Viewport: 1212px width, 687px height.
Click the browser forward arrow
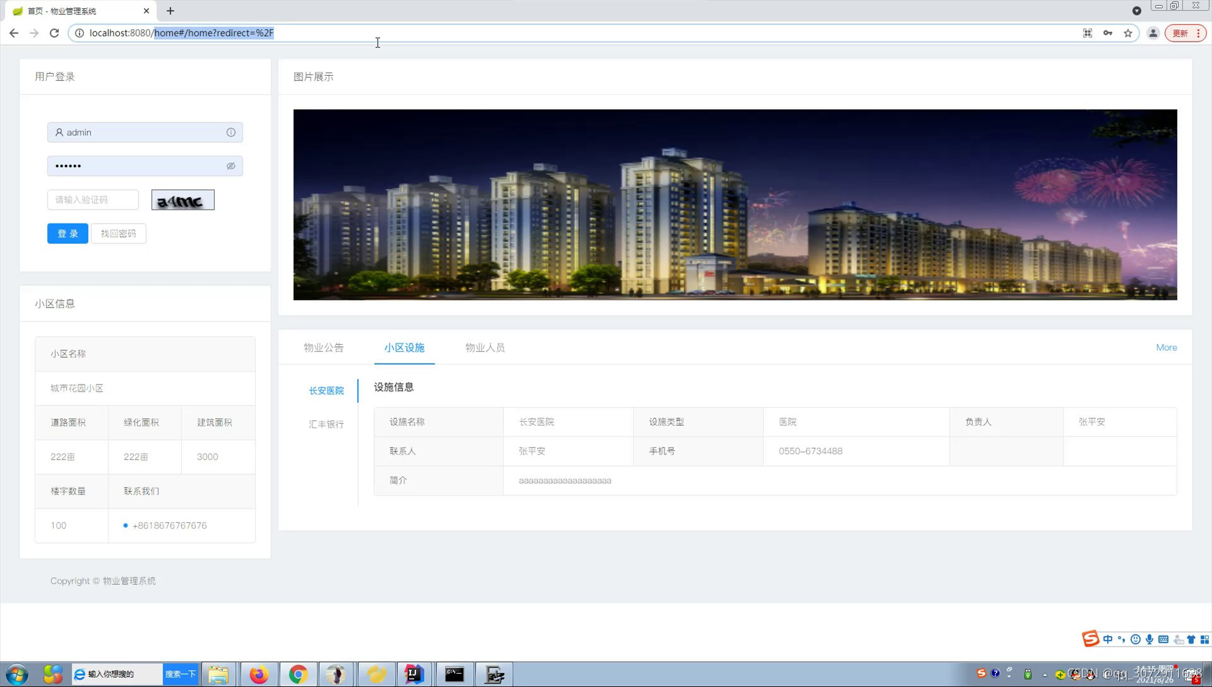34,33
